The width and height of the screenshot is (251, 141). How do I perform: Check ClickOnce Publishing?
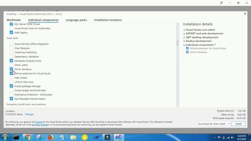[x=11, y=52]
